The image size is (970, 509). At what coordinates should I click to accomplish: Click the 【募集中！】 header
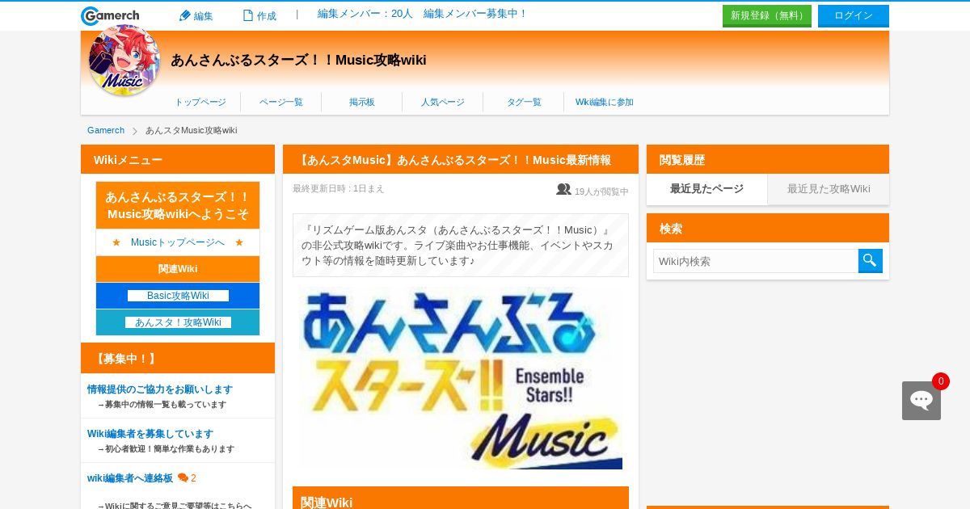point(178,358)
